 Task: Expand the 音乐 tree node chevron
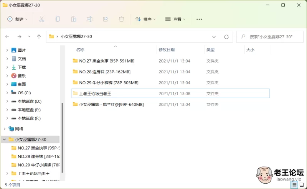tap(7, 76)
